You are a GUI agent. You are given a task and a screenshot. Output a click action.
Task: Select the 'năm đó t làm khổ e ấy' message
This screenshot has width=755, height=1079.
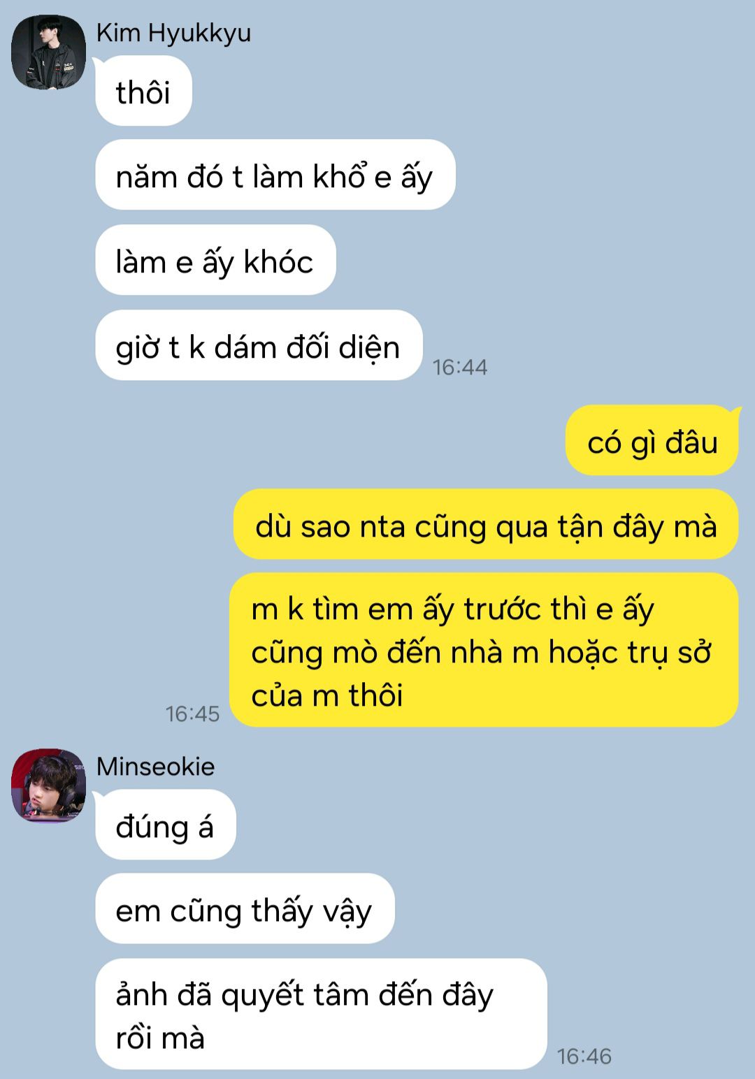pos(275,175)
